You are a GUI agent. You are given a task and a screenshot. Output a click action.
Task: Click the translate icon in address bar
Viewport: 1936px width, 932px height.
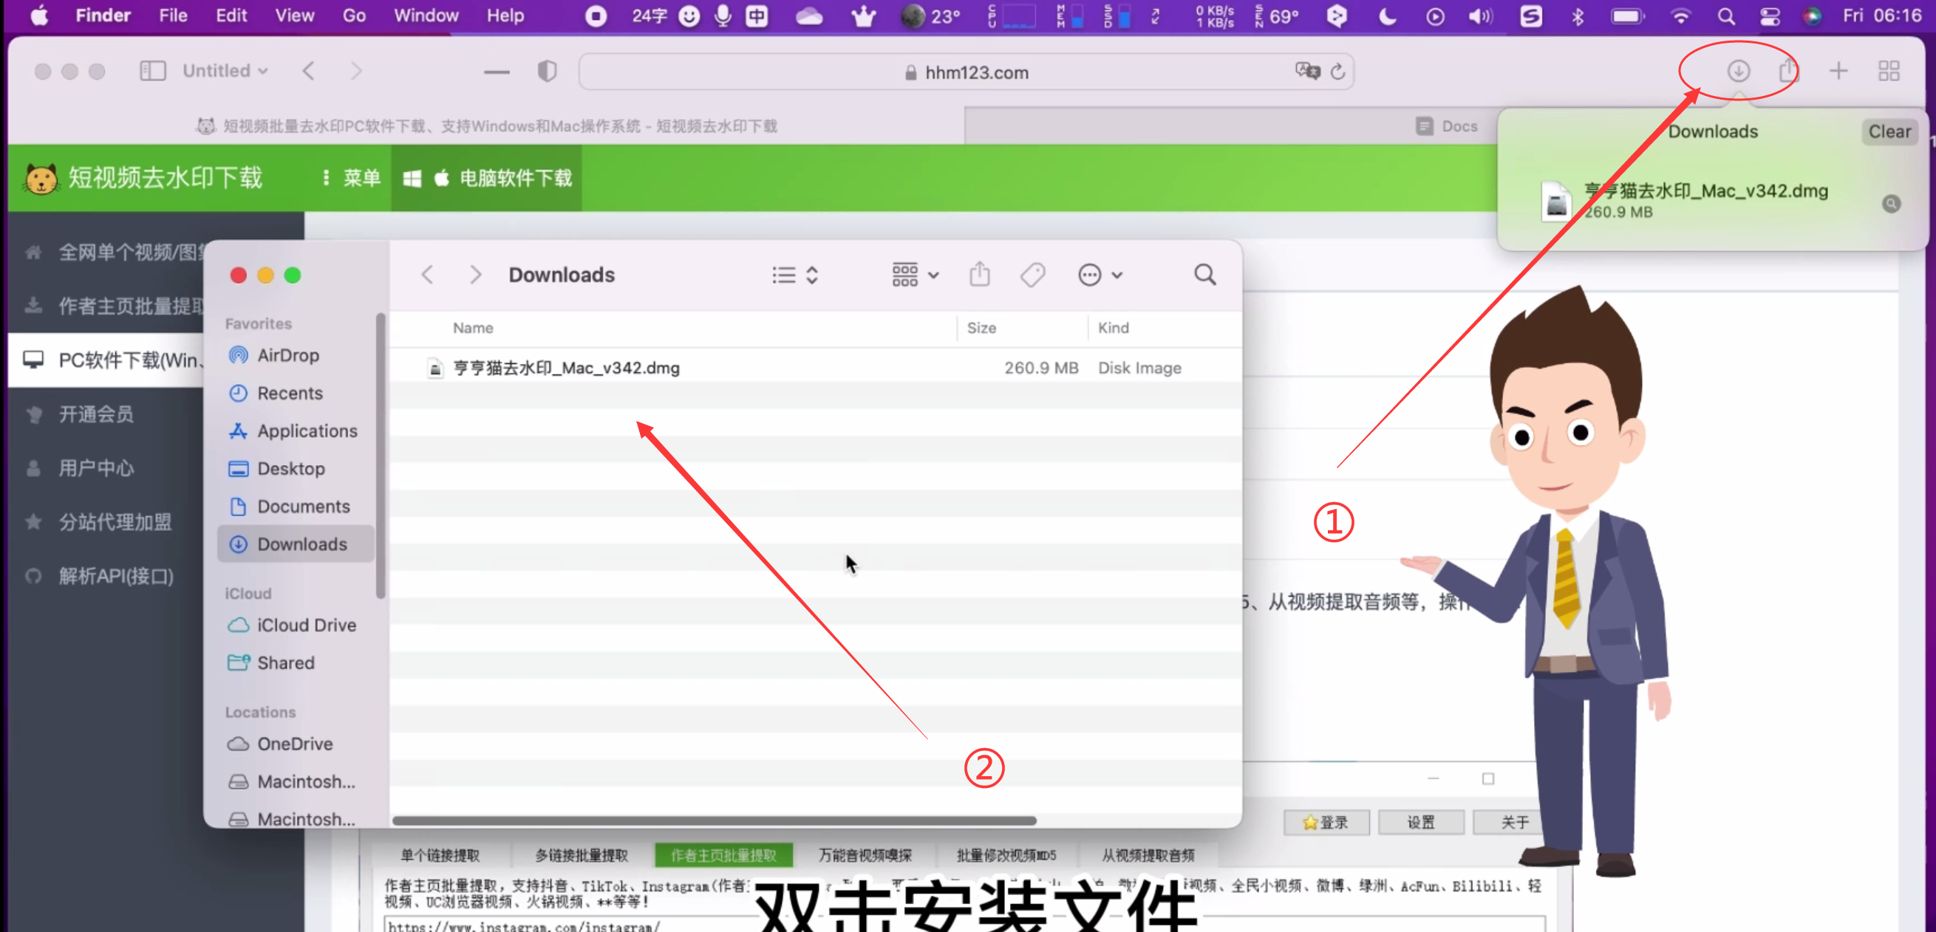[x=1307, y=72]
